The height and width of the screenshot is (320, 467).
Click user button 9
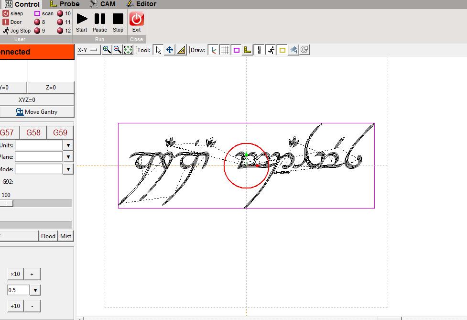pyautogui.click(x=40, y=31)
